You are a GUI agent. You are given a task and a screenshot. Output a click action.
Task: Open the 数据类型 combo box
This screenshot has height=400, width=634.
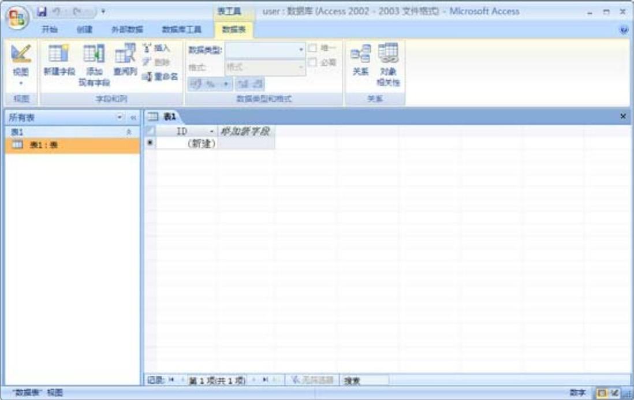click(x=265, y=50)
